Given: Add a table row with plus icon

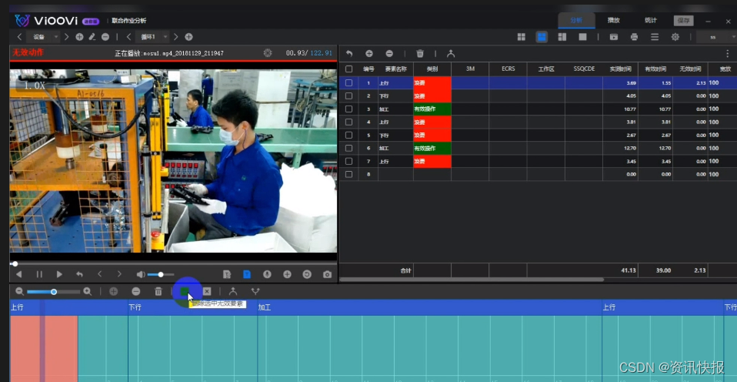Looking at the screenshot, I should [369, 54].
